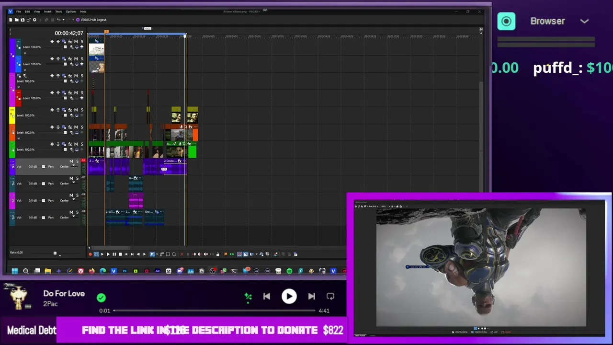The image size is (613, 345).
Task: Play 'Do For Love' in the music widget
Action: tap(289, 297)
